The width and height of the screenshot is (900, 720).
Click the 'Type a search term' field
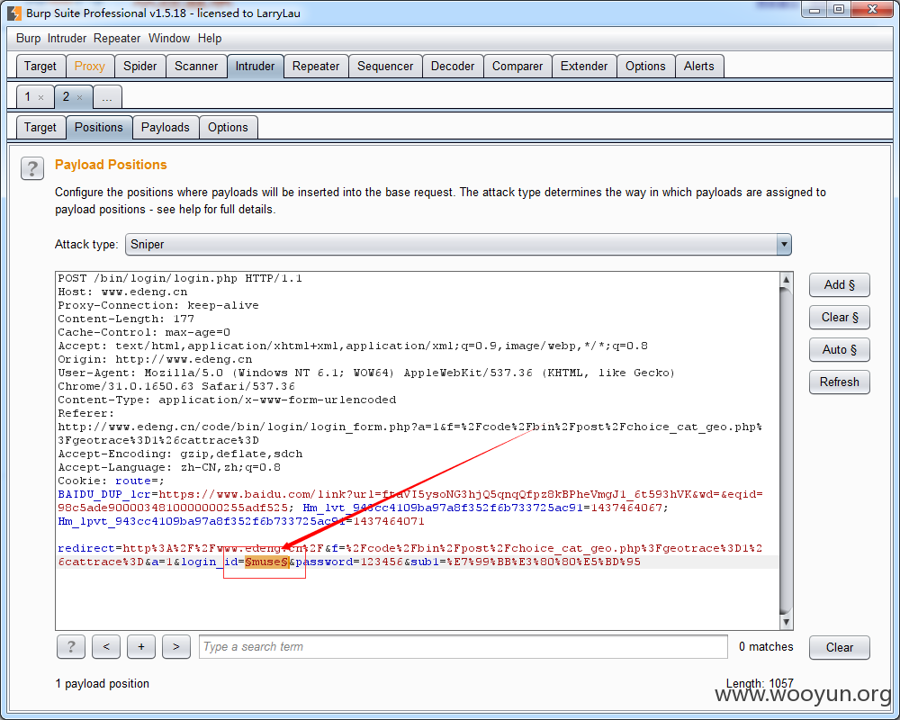tap(463, 646)
